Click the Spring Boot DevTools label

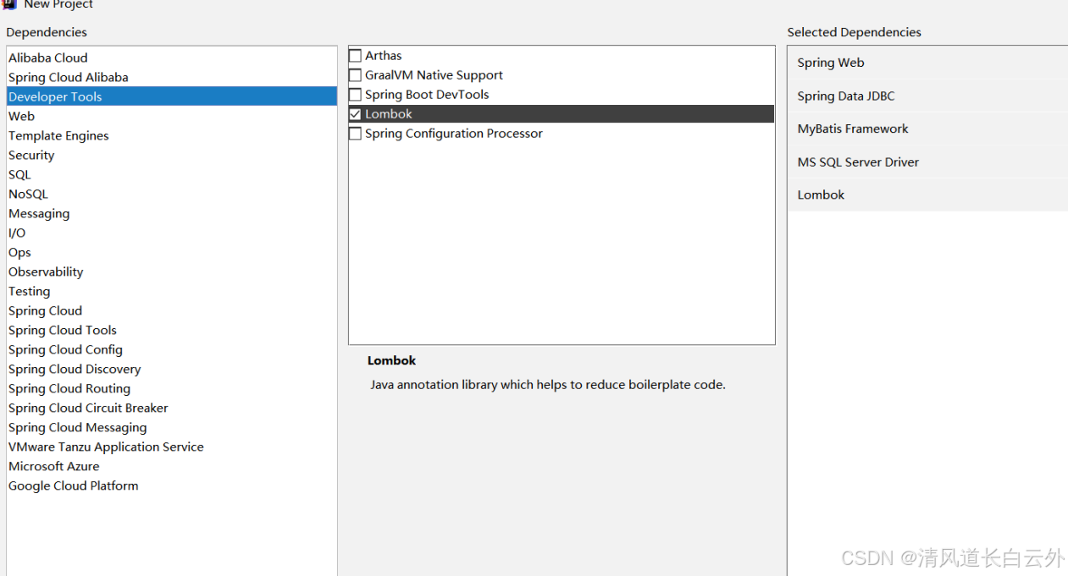(427, 95)
